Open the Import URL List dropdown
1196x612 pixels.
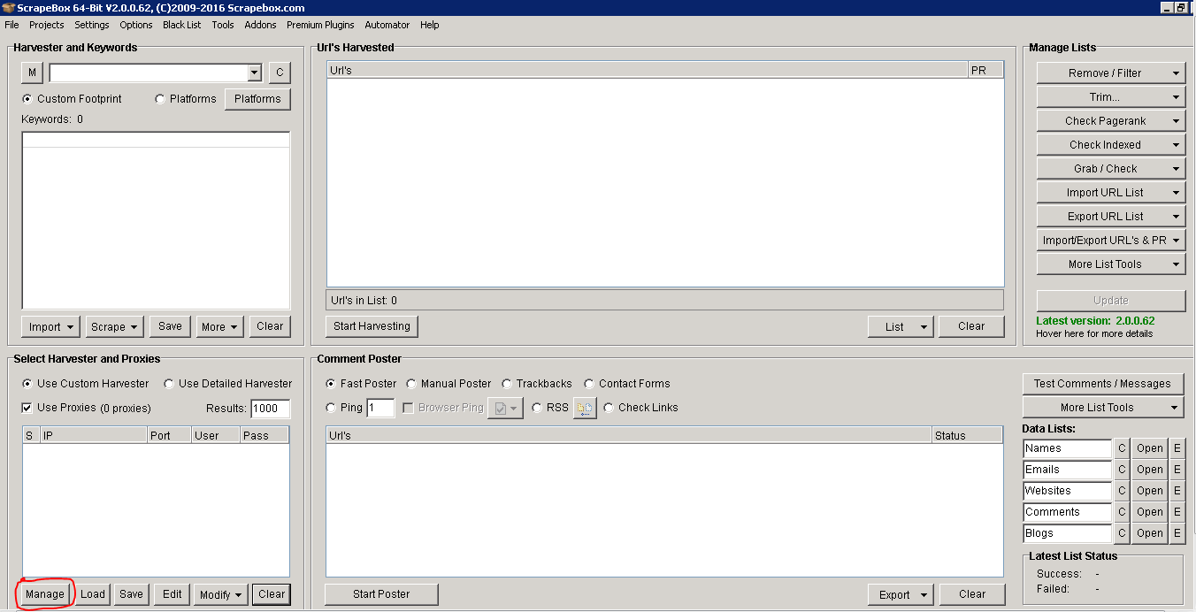click(x=1111, y=192)
